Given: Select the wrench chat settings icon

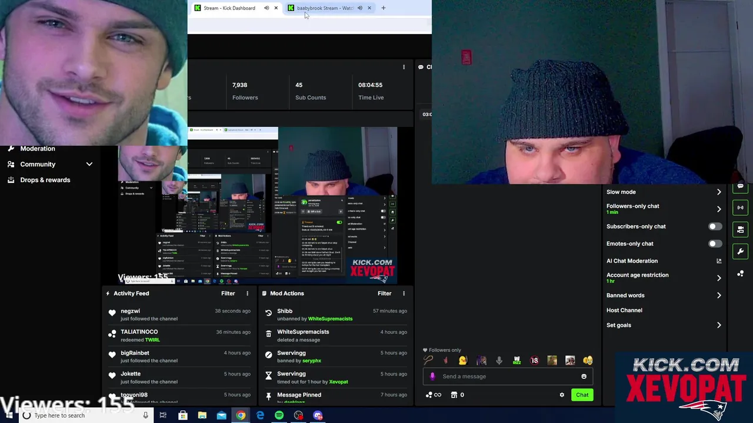Looking at the screenshot, I should [740, 251].
